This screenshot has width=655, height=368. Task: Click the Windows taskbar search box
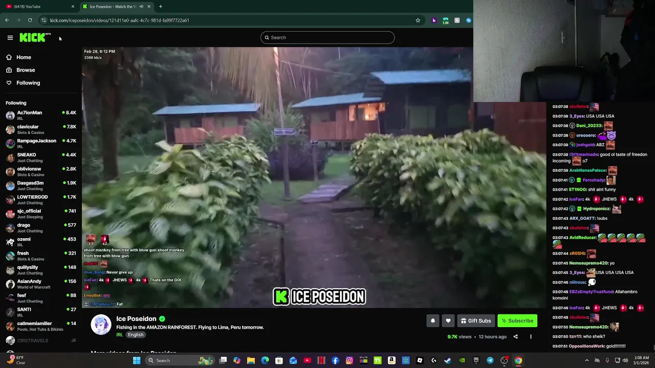(x=180, y=360)
